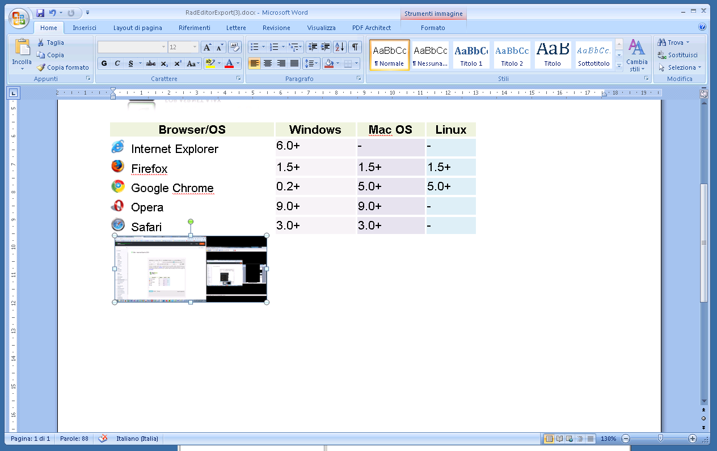Apply subscript formatting

click(164, 63)
